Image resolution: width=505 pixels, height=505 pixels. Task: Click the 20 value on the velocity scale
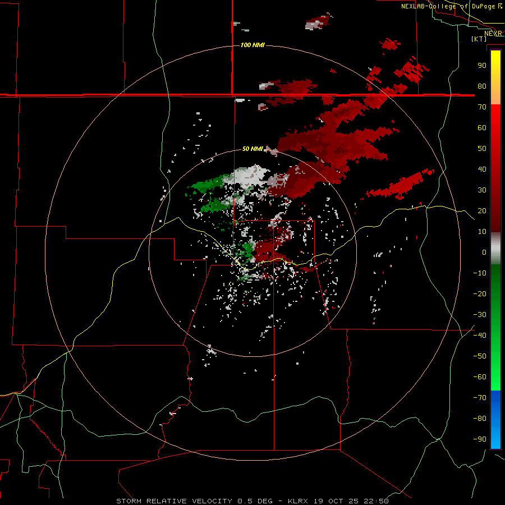point(482,211)
